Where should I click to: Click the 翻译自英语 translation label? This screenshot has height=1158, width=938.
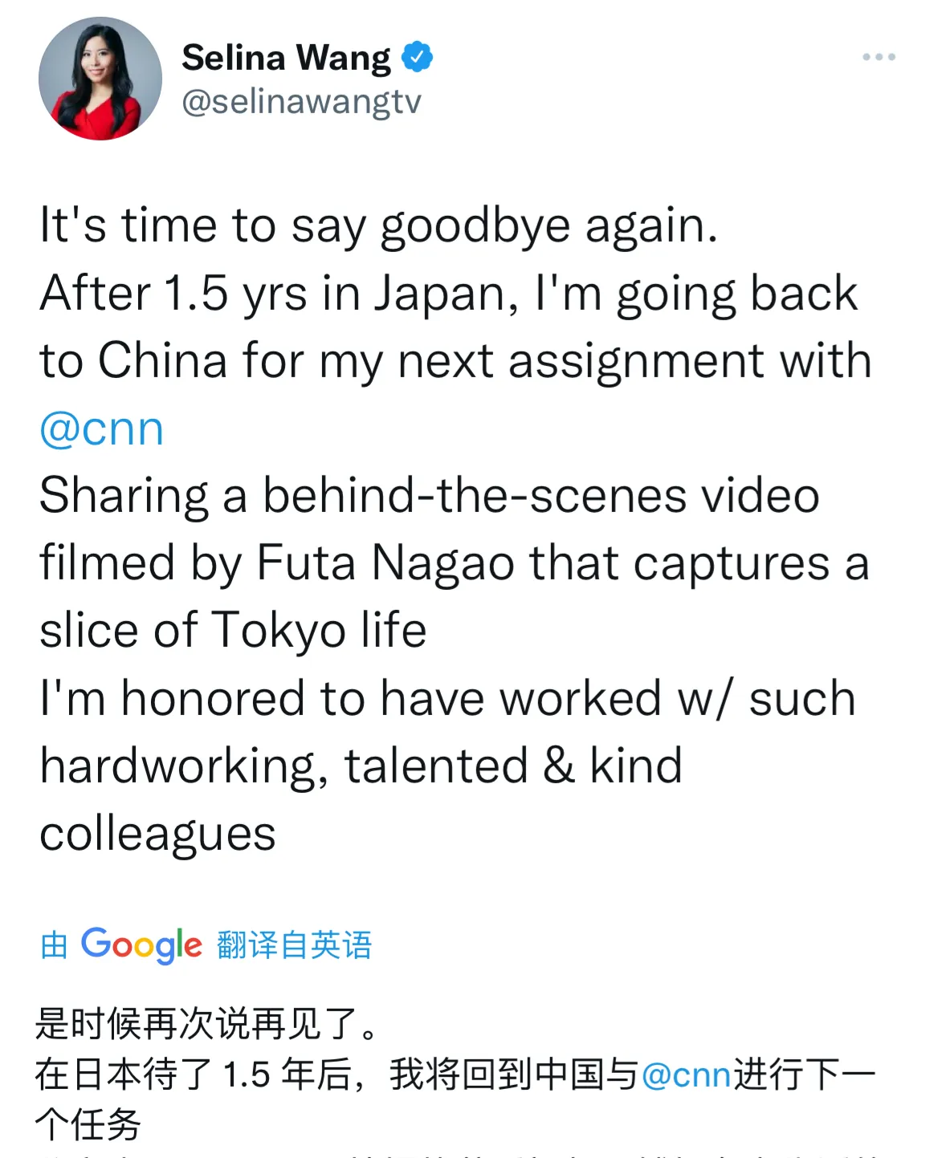[294, 945]
